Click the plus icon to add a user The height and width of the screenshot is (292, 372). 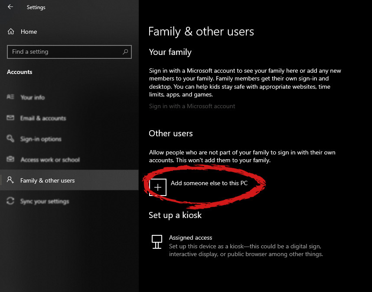pos(158,187)
